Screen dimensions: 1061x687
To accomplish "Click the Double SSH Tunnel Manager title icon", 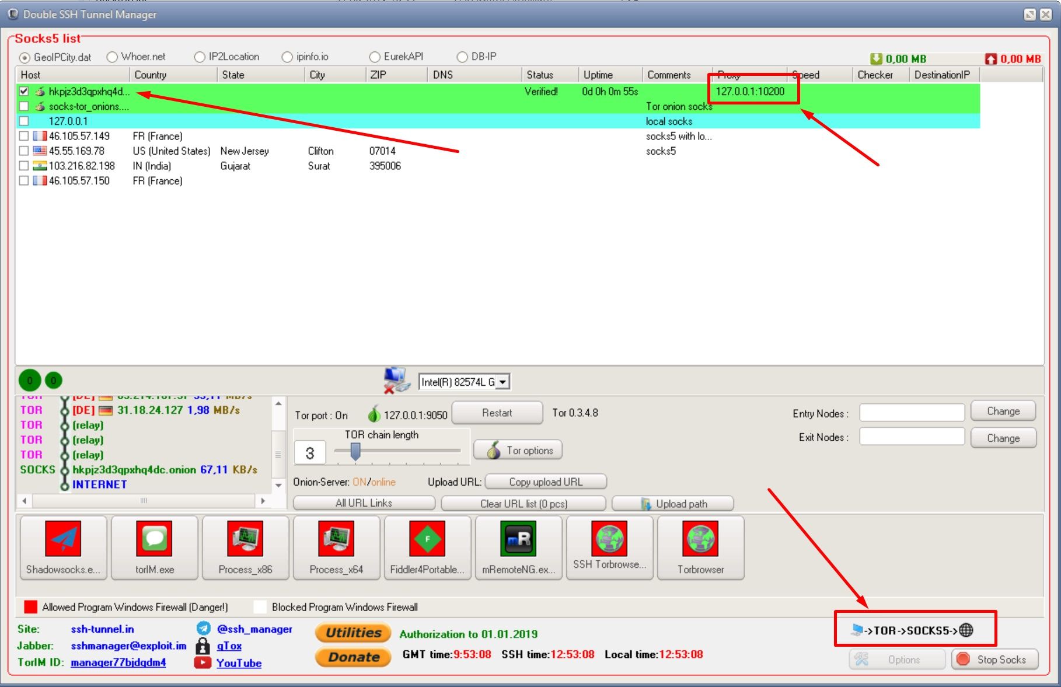I will pyautogui.click(x=13, y=13).
